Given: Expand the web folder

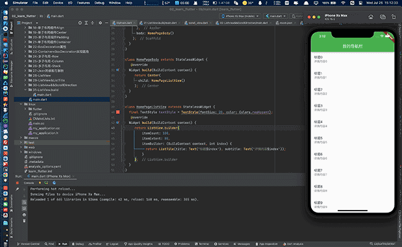Looking at the screenshot, I should [x=21, y=147].
